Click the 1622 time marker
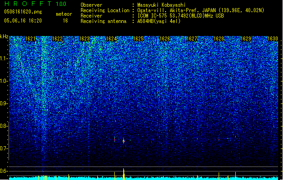283x180 pixels. (x=57, y=39)
